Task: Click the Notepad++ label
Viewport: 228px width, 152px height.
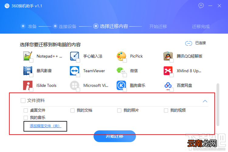Action: click(49, 56)
